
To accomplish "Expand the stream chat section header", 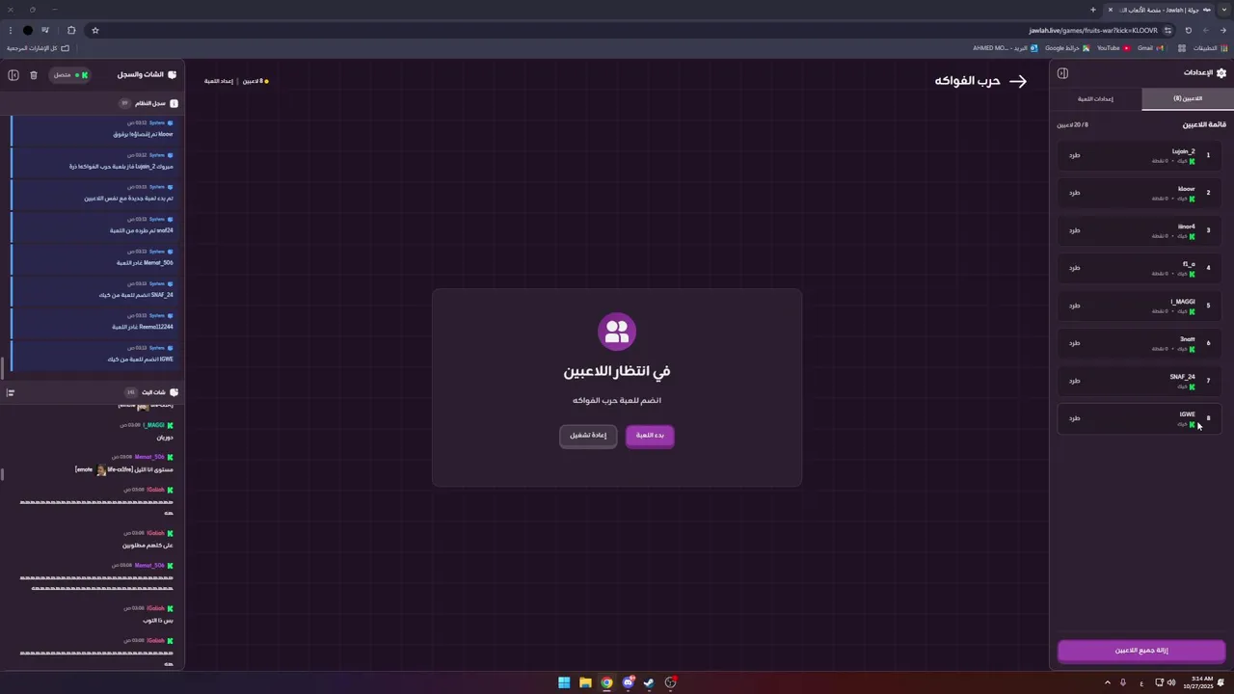I will tap(93, 392).
